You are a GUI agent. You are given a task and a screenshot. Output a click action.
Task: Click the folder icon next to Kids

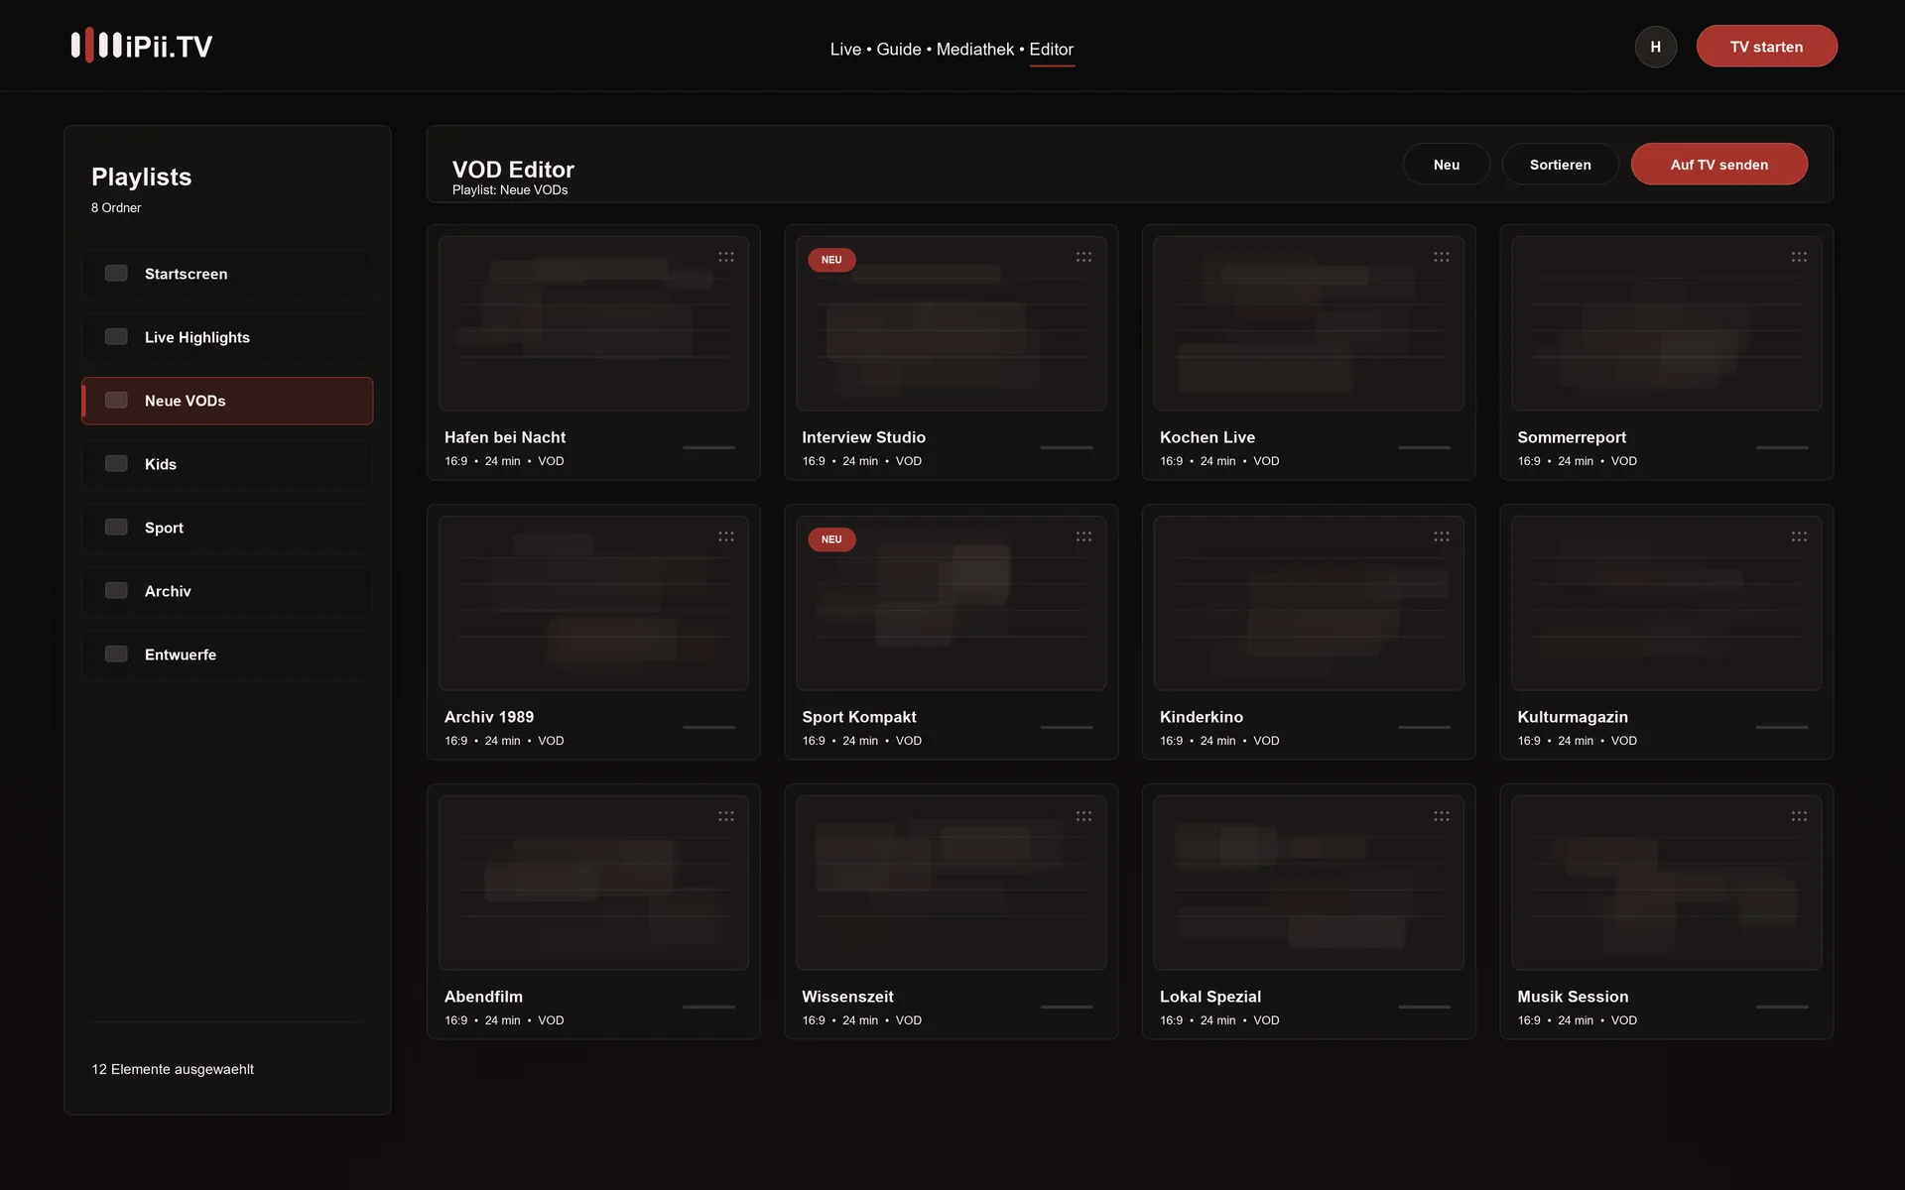click(x=116, y=463)
